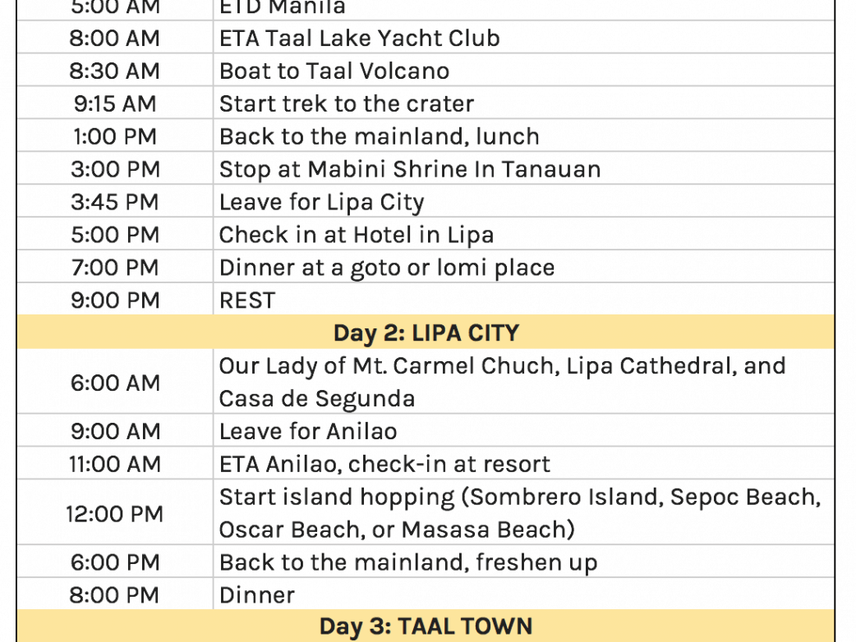Click the 1:00 PM time cell

tap(114, 137)
